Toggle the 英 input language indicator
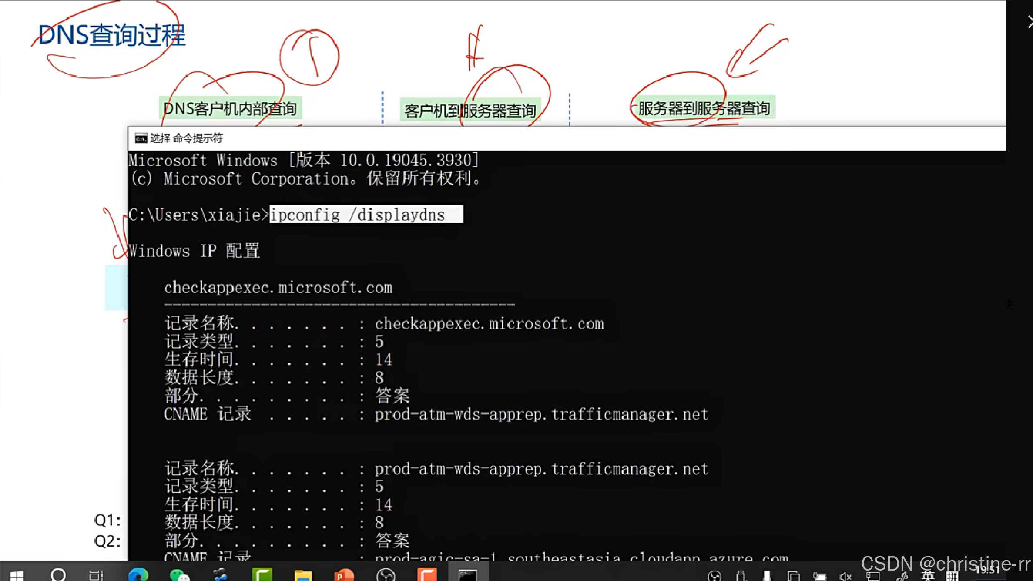This screenshot has height=581, width=1033. pos(927,576)
